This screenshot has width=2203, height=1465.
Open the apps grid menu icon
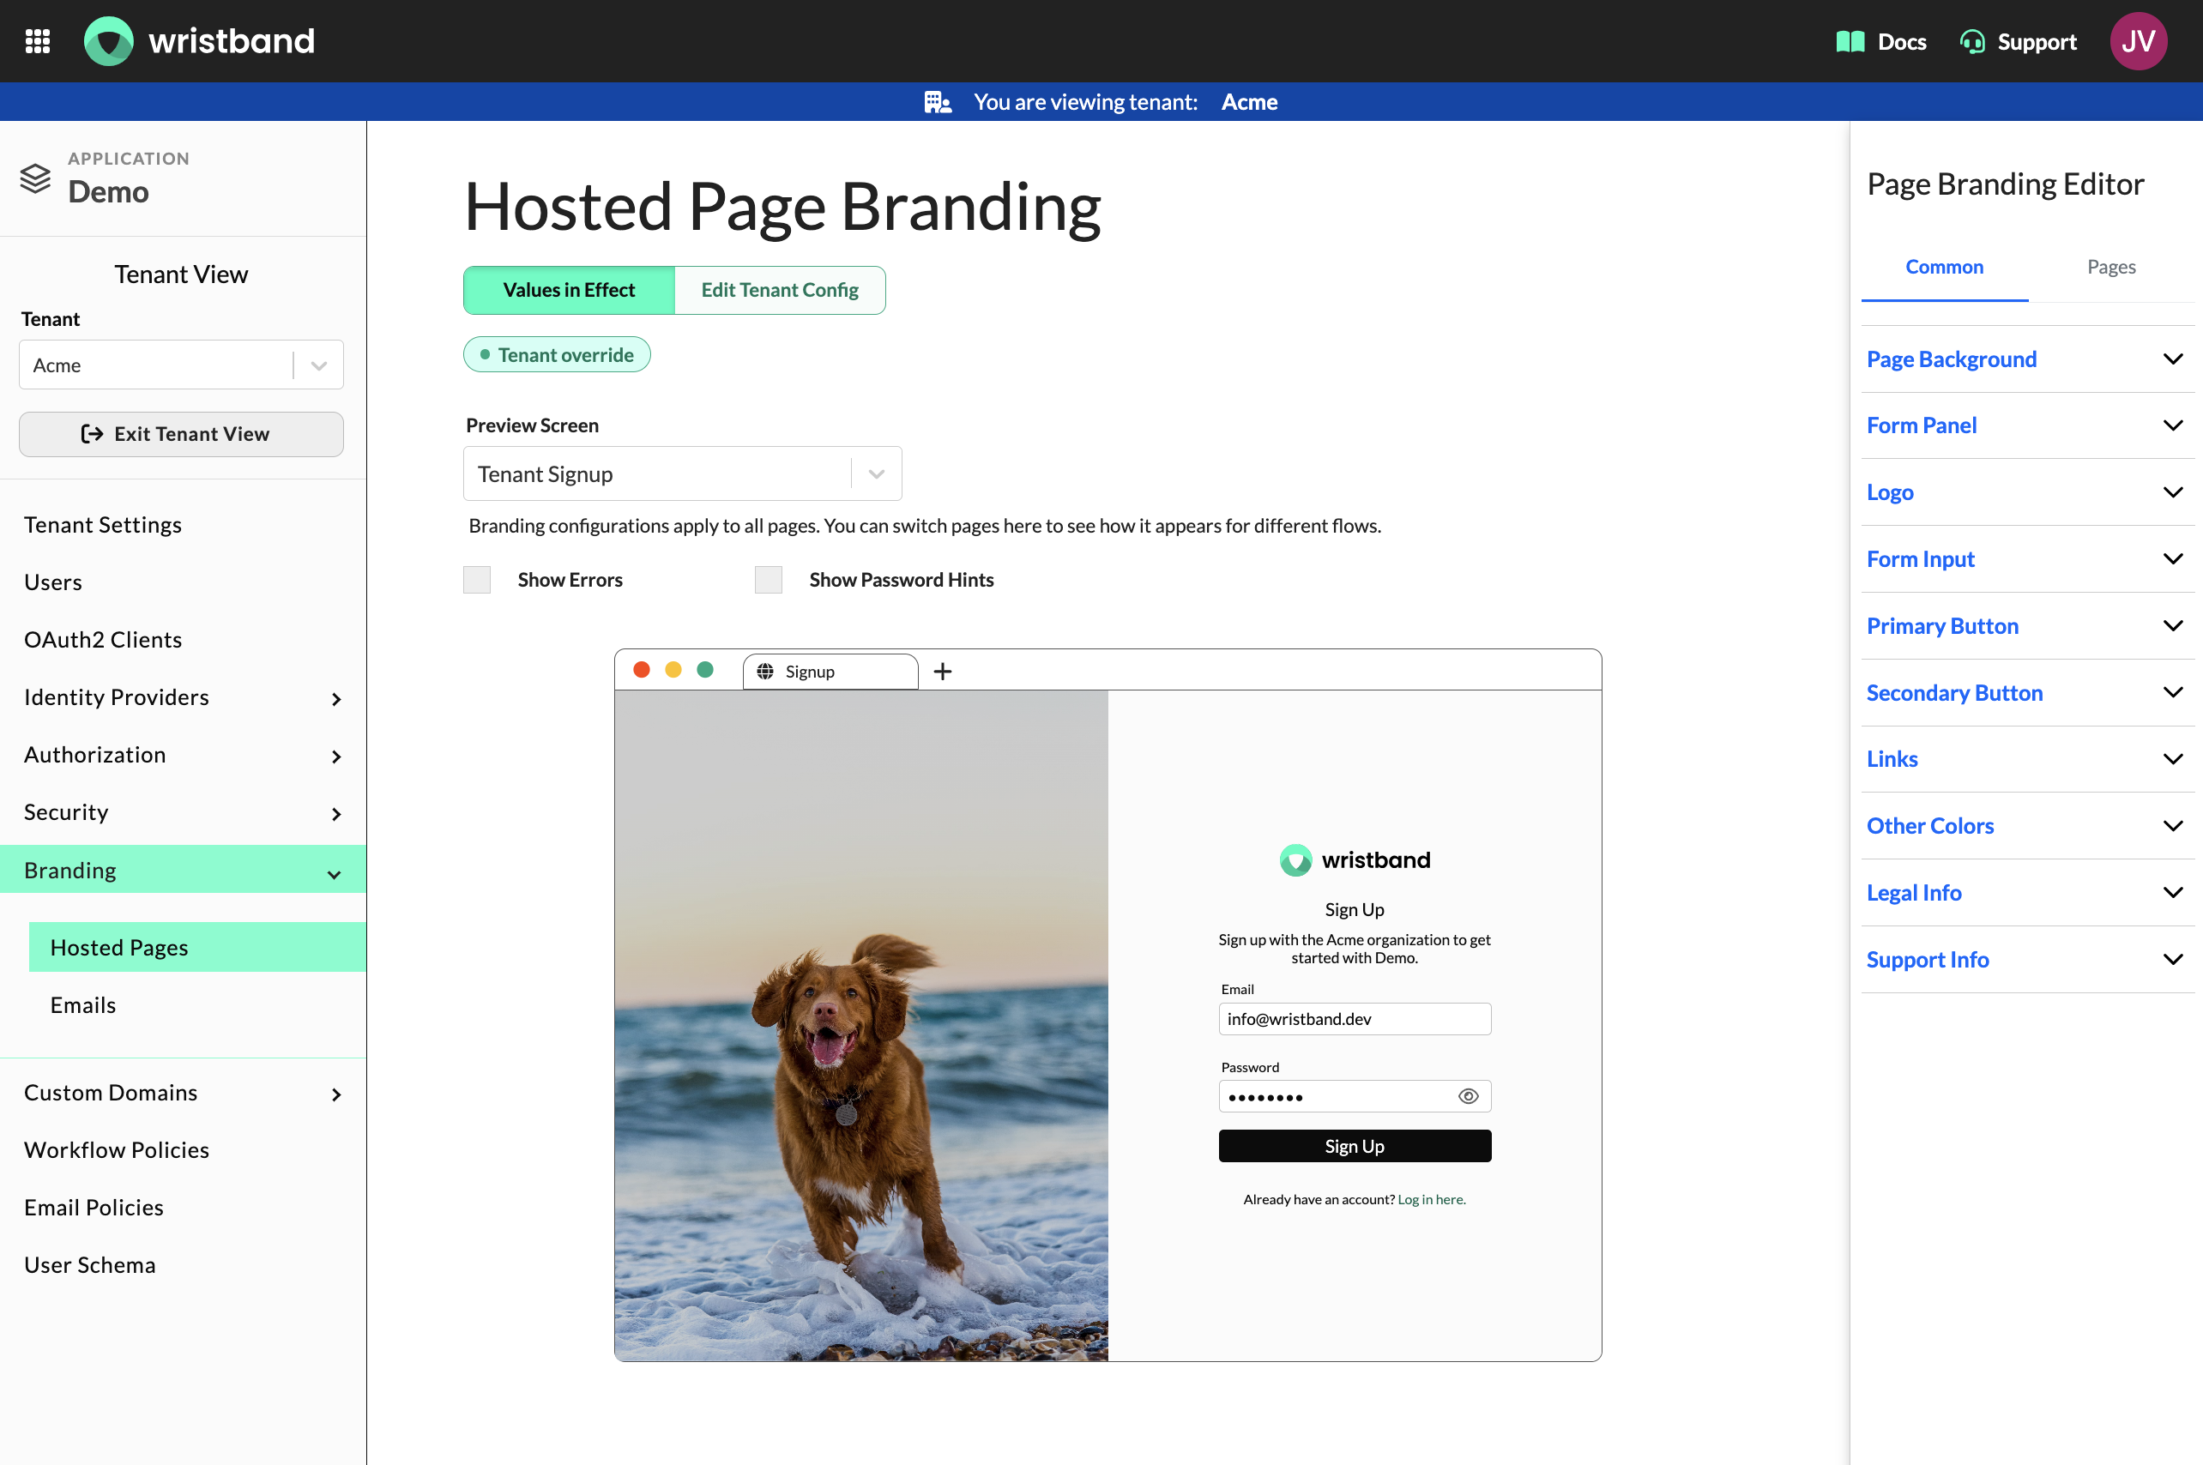click(38, 41)
